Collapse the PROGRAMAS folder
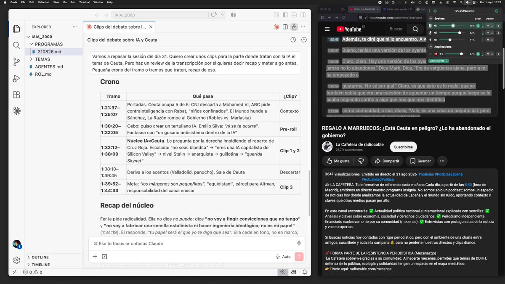505x284 pixels. tap(49, 44)
